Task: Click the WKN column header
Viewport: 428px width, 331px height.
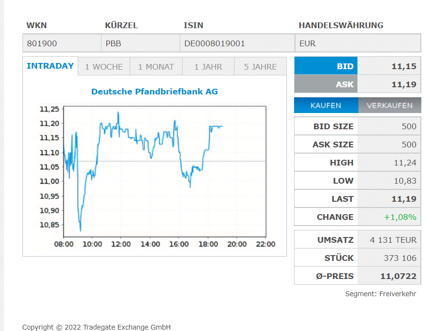Action: pos(37,25)
